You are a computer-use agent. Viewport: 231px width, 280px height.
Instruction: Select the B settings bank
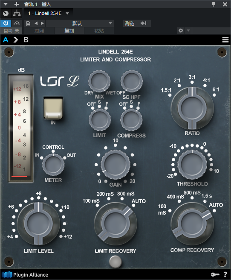[x=26, y=40]
